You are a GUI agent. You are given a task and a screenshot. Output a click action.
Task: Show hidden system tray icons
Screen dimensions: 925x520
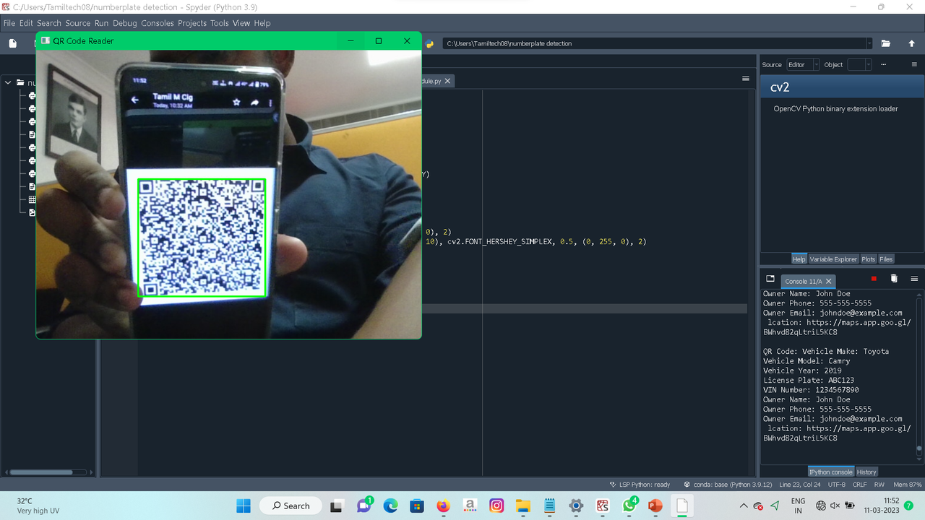(744, 506)
